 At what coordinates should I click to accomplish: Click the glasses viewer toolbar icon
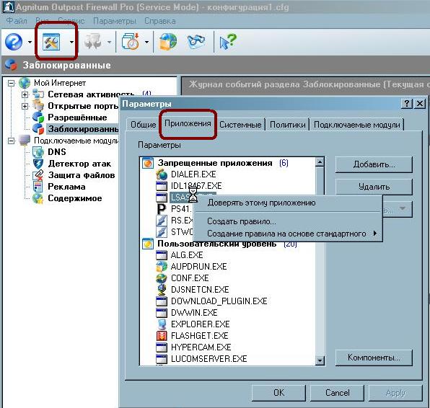pos(196,41)
